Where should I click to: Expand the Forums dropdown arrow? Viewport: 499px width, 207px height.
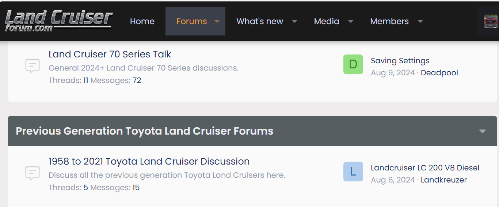coord(217,21)
